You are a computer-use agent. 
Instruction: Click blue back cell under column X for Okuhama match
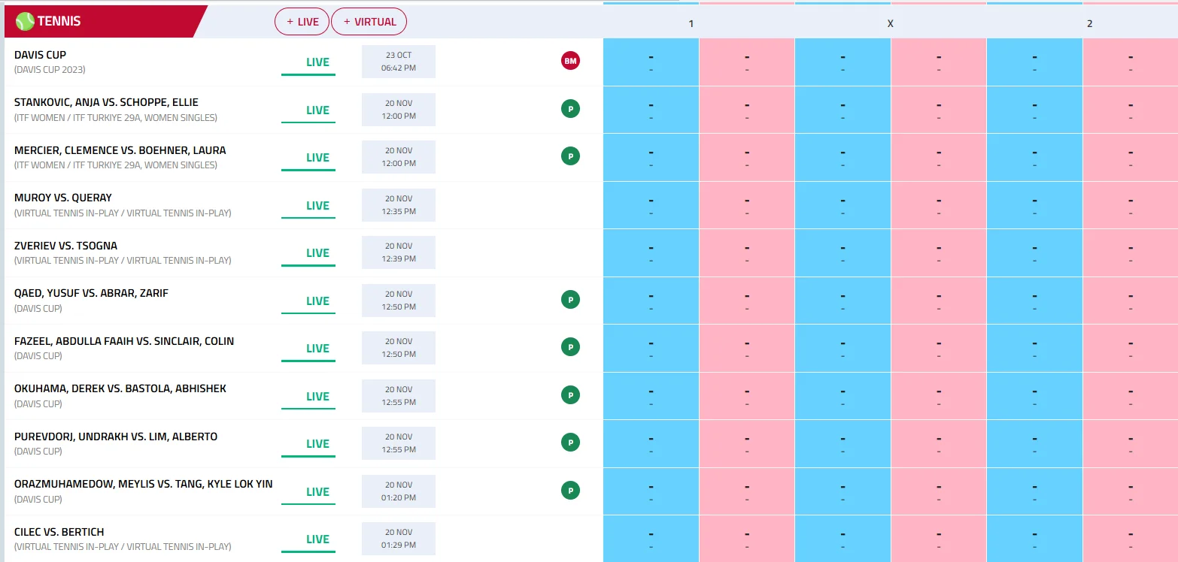(843, 396)
